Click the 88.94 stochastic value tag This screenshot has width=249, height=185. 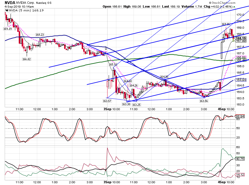240,116
